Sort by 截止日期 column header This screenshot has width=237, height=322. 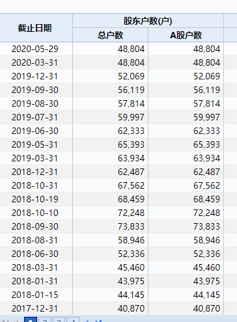tap(35, 28)
